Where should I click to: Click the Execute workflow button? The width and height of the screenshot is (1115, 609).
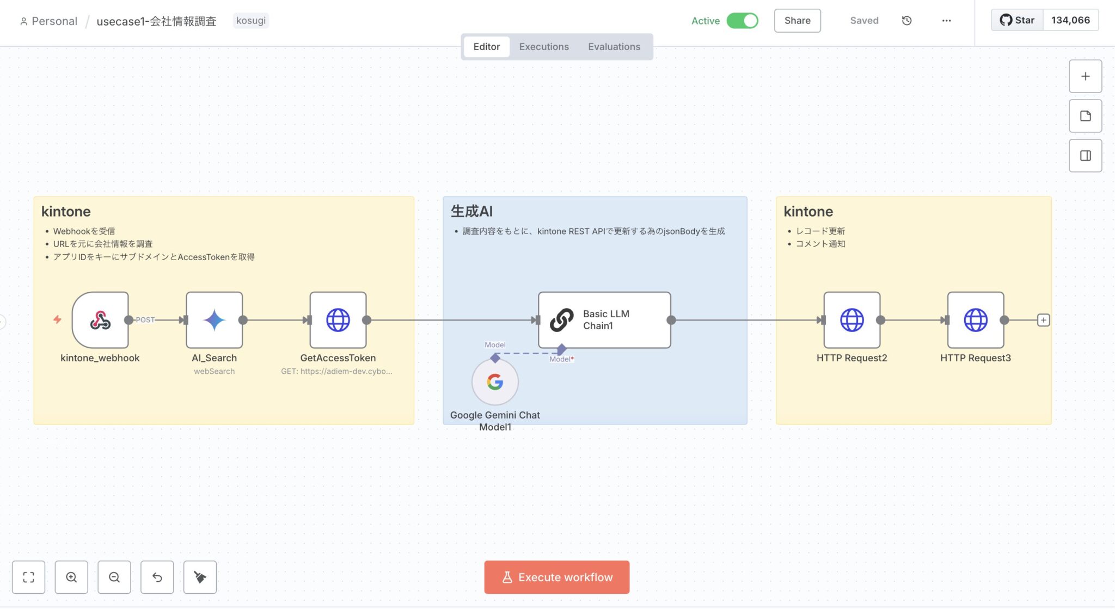pyautogui.click(x=556, y=577)
